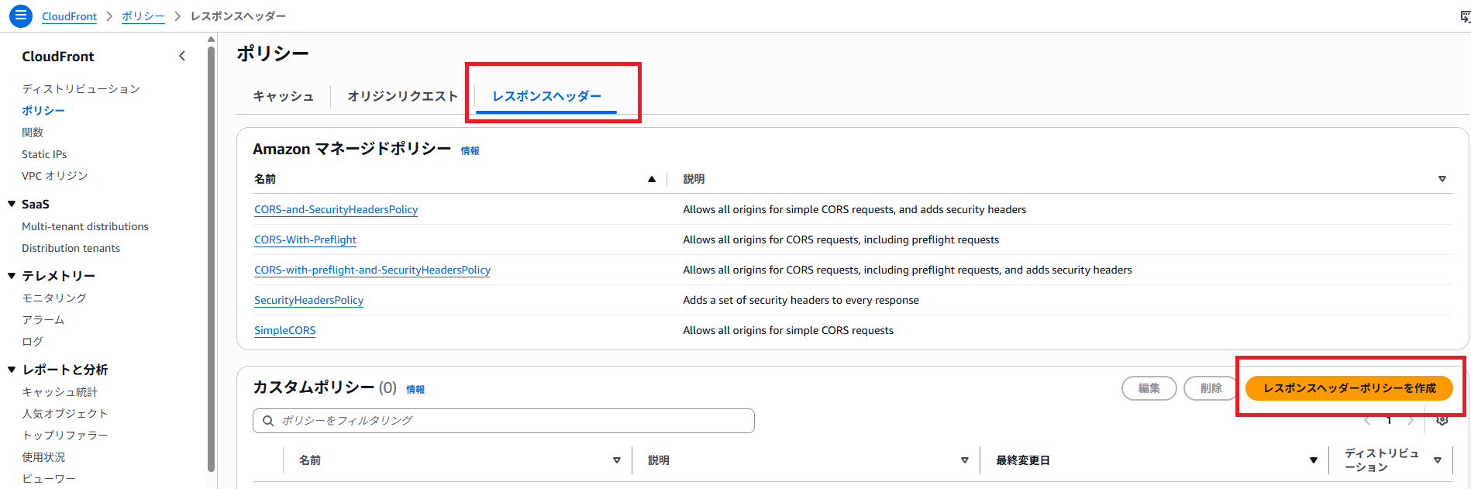Collapse the CloudFront side panel arrow

tap(182, 56)
